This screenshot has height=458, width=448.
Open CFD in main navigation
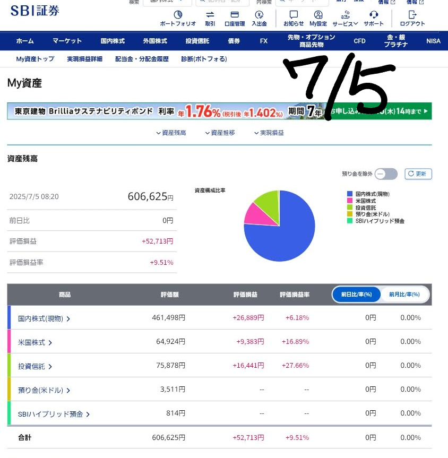tap(359, 41)
